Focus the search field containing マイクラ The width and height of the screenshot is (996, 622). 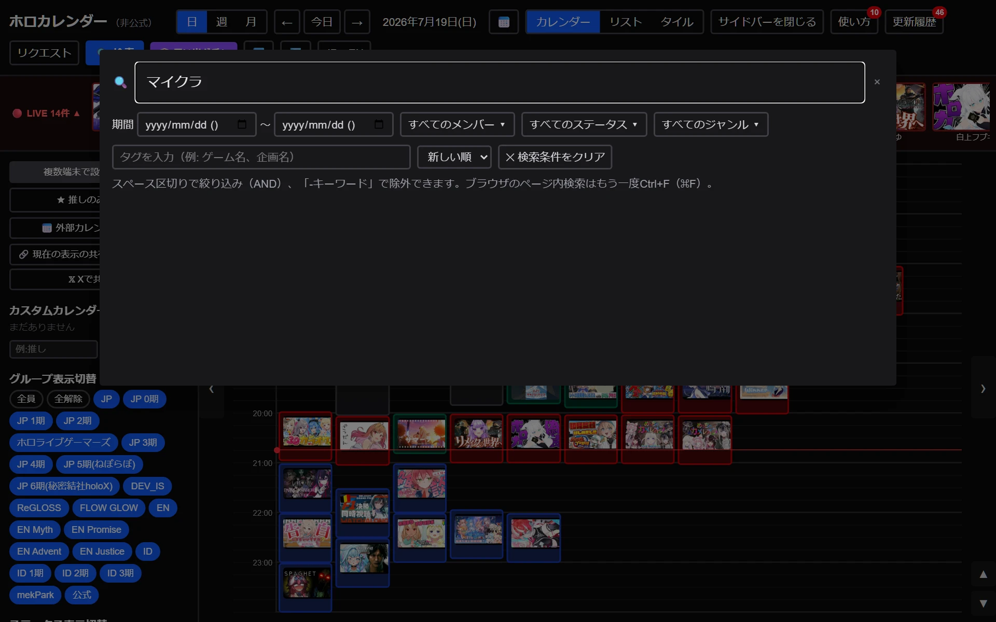click(x=500, y=82)
